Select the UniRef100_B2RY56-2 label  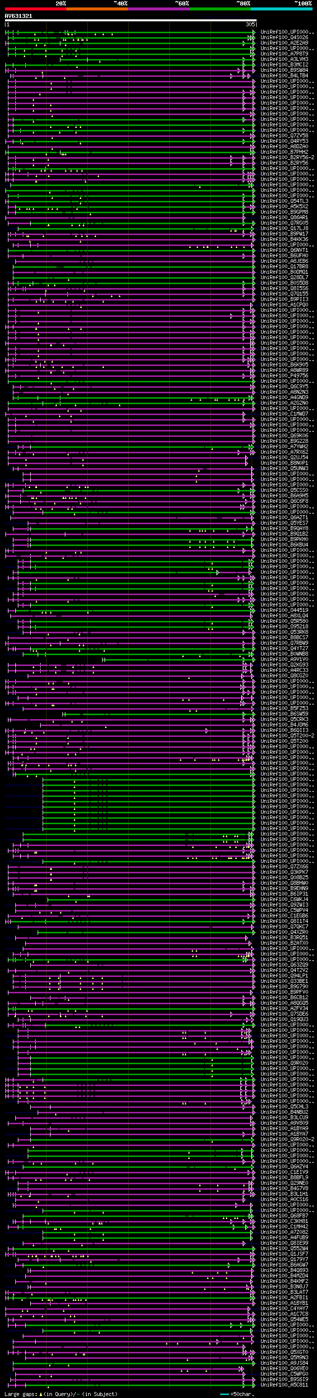click(x=288, y=157)
